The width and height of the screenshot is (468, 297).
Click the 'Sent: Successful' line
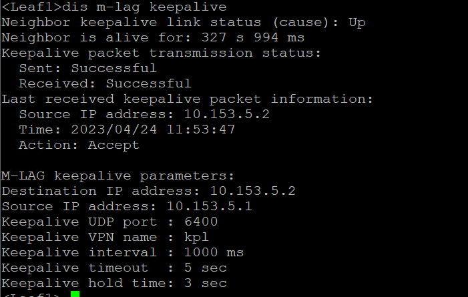coord(87,68)
